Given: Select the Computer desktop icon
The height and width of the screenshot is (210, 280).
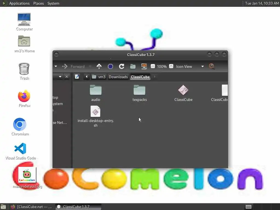Looking at the screenshot, I should point(24,22).
